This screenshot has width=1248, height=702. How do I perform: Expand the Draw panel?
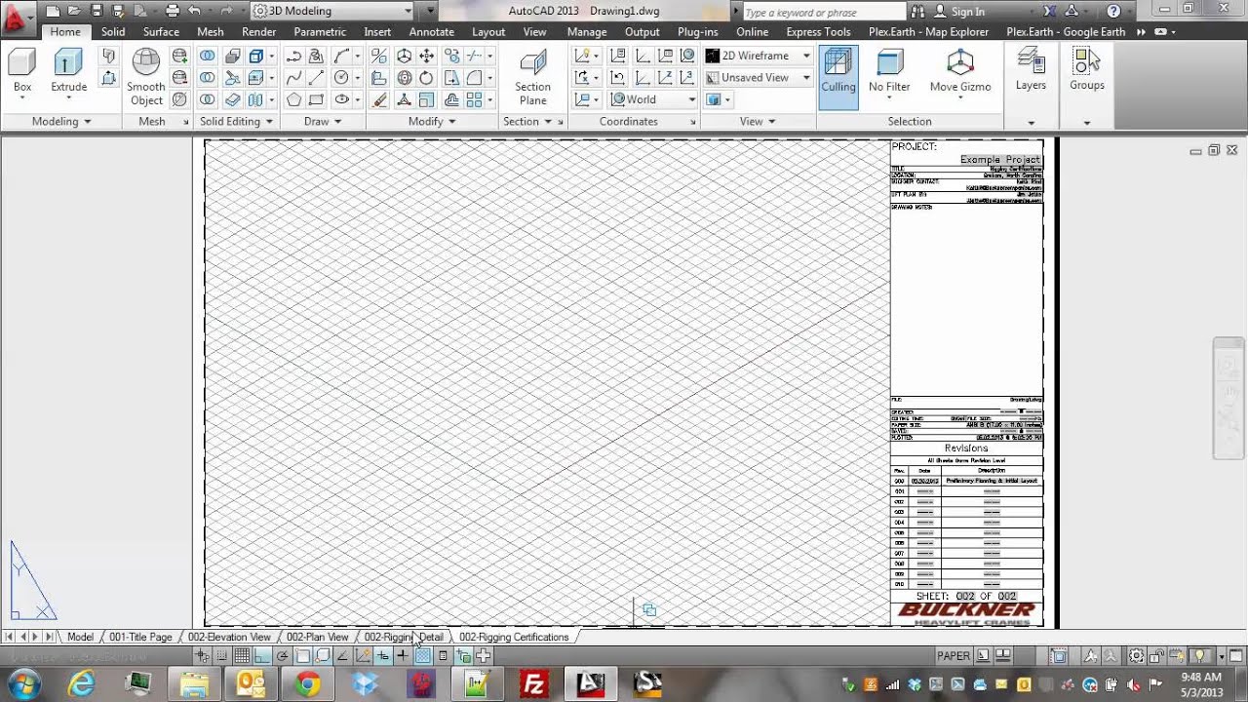pyautogui.click(x=323, y=122)
